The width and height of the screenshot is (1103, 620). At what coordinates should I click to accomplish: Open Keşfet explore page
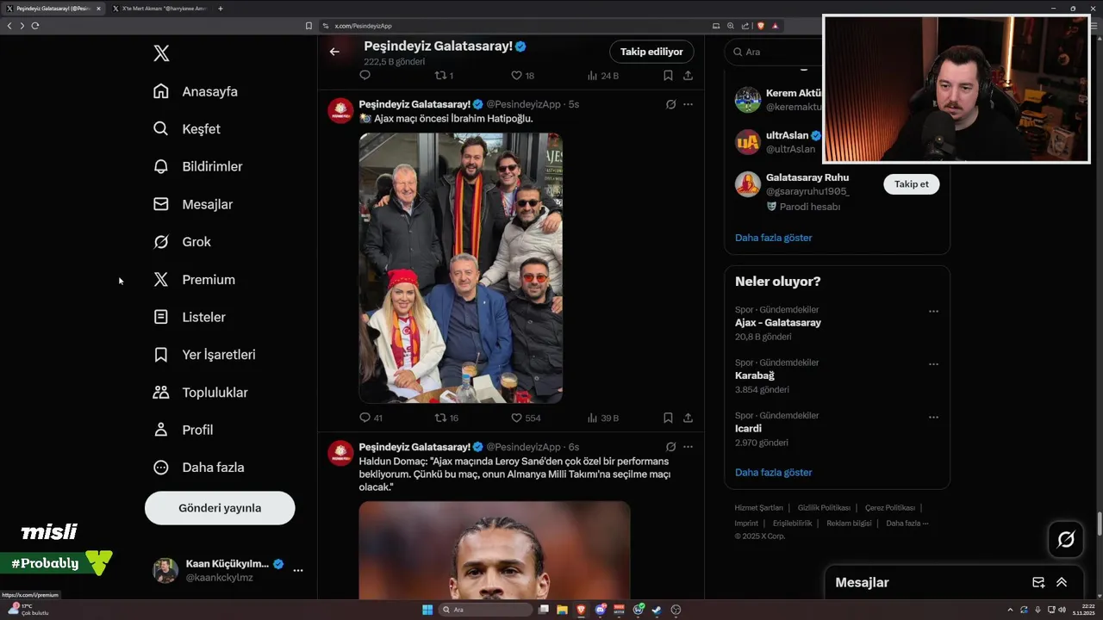coord(187,129)
